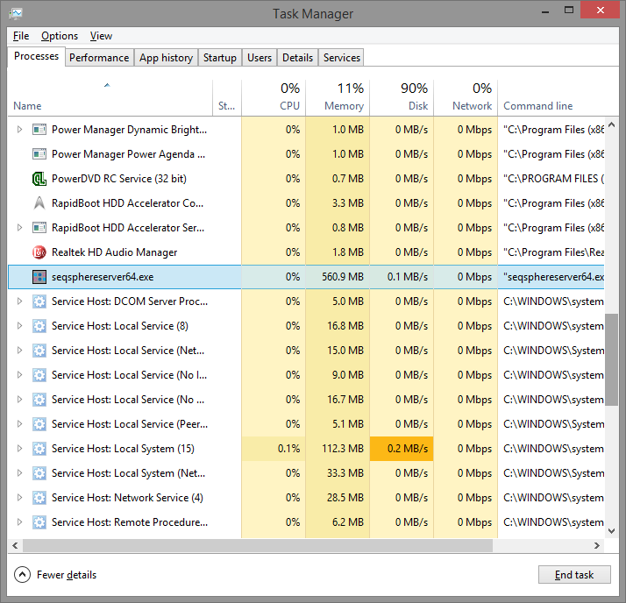Expand RapidBoot HDD Accelerator Ser... process
The image size is (626, 603).
pos(19,228)
